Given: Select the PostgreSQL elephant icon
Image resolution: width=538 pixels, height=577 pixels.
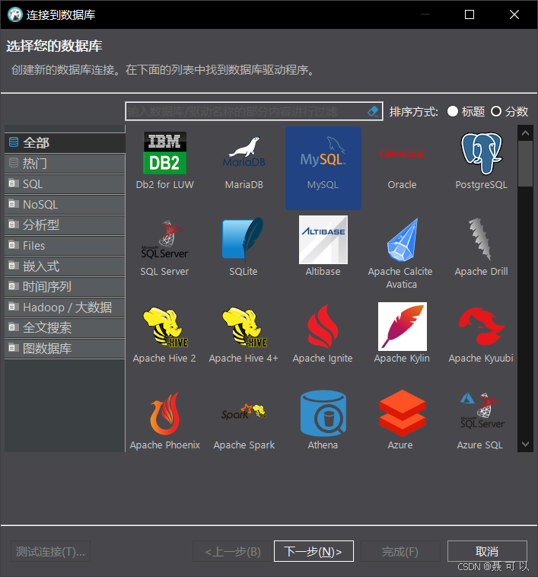Looking at the screenshot, I should point(482,153).
